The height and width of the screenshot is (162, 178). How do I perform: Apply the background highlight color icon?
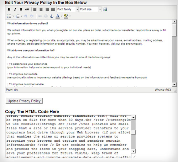[66, 16]
